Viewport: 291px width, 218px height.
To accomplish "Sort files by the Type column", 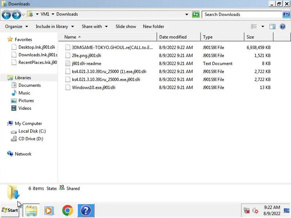I will click(x=222, y=37).
